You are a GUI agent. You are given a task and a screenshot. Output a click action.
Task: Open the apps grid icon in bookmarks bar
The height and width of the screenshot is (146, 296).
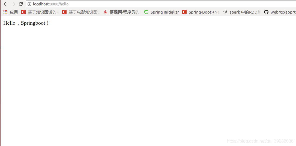point(5,12)
